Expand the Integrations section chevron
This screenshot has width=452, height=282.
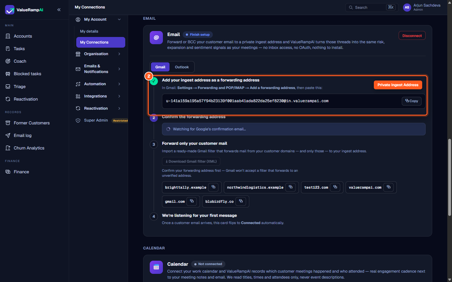point(119,96)
